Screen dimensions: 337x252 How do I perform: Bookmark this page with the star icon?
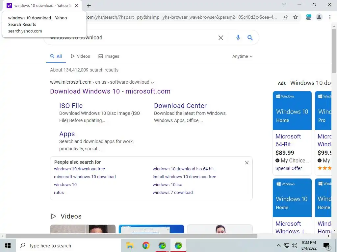point(296,17)
